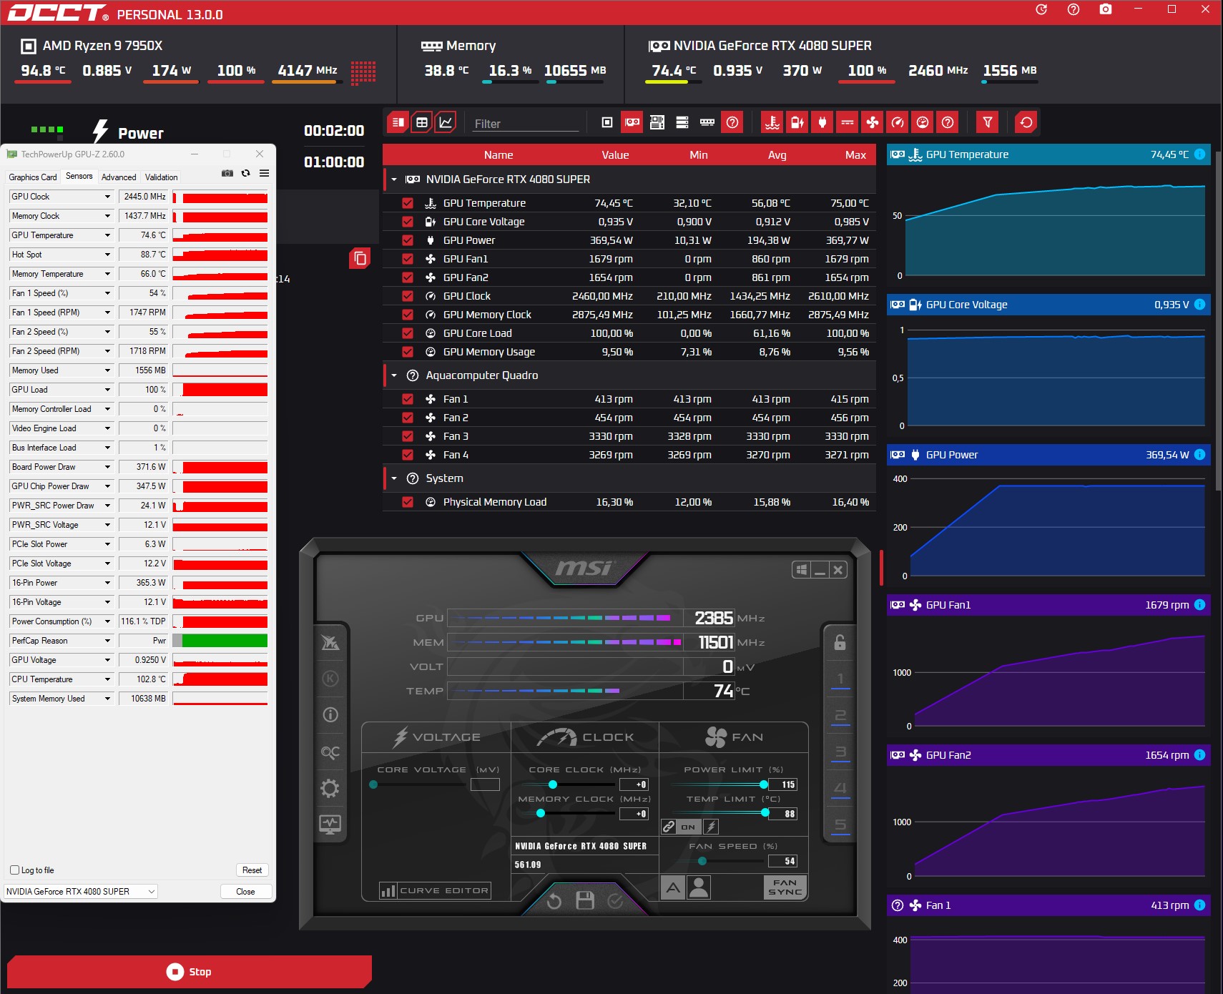
Task: Click the OCCT screenshot camera icon
Action: pos(1106,9)
